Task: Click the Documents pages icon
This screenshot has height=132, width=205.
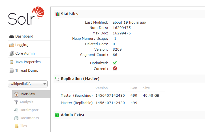Action: click(16, 118)
